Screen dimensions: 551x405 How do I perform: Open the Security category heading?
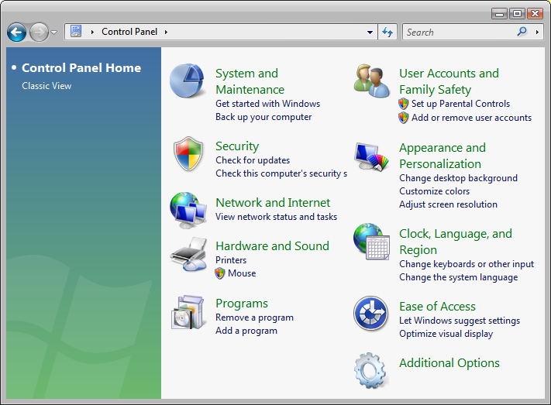[237, 146]
